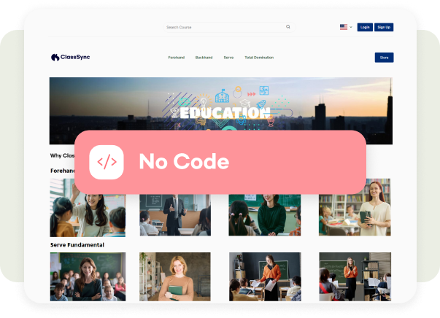Image resolution: width=440 pixels, height=318 pixels.
Task: Select thumbnail of blonde woman holding green book
Action: pos(175,276)
